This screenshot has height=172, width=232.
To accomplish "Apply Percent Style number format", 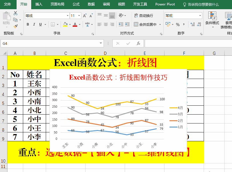I will tap(178, 24).
